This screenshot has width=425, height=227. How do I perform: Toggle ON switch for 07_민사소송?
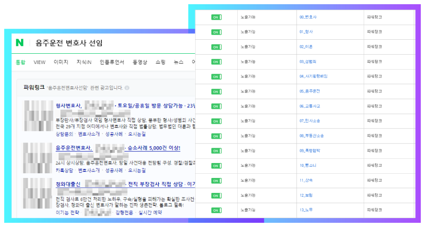point(216,121)
